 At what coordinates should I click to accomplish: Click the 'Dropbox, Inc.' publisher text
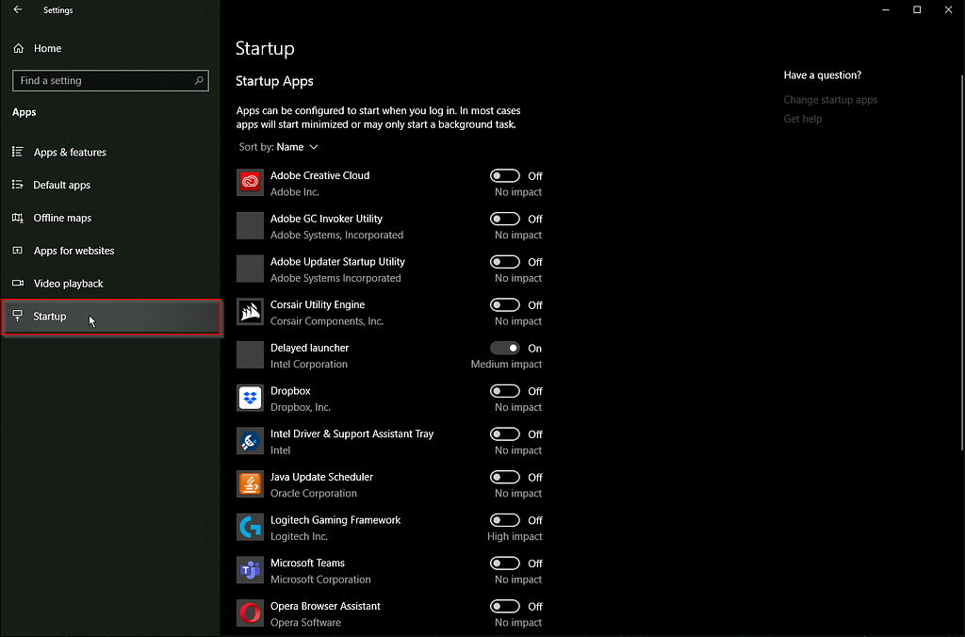pyautogui.click(x=301, y=407)
